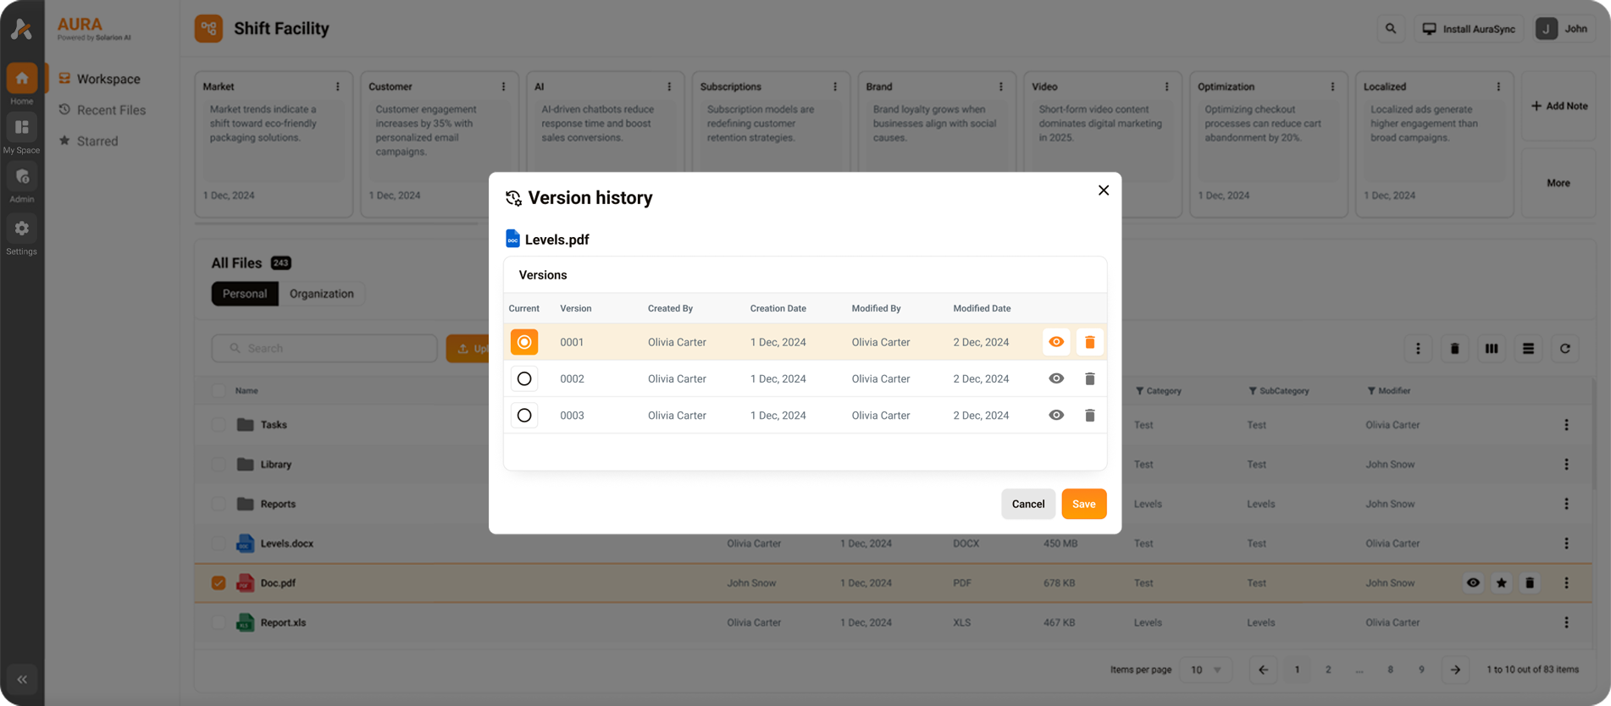This screenshot has width=1611, height=706.
Task: Open Recent Files in the navigation
Action: pos(111,110)
